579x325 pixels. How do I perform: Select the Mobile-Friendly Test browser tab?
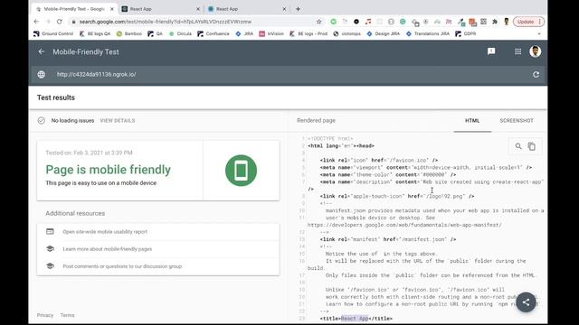(x=74, y=9)
